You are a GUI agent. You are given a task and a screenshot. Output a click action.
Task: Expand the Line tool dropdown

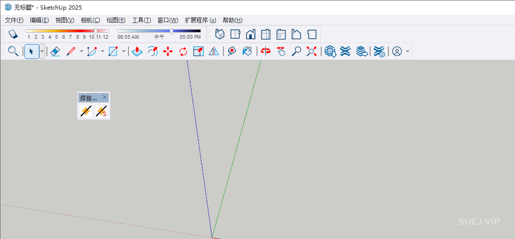pyautogui.click(x=82, y=51)
